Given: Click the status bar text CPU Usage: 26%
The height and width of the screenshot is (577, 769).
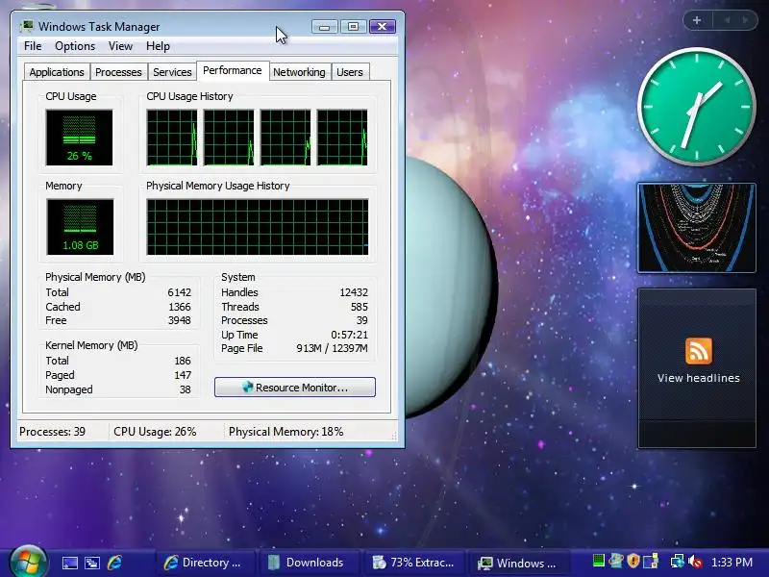Looking at the screenshot, I should pos(155,432).
